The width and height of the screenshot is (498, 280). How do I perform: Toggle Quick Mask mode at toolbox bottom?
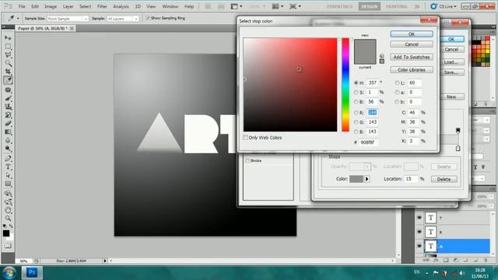pyautogui.click(x=8, y=246)
